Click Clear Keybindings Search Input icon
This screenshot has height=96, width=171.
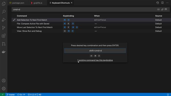click(x=166, y=9)
